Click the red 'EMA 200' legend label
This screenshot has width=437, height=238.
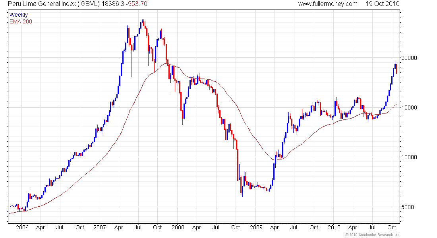point(21,21)
